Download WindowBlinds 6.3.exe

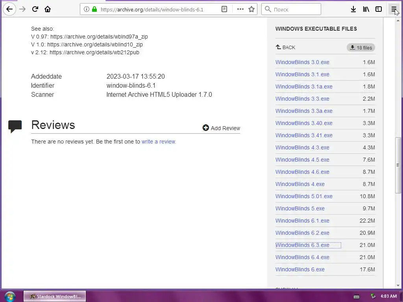tap(302, 245)
